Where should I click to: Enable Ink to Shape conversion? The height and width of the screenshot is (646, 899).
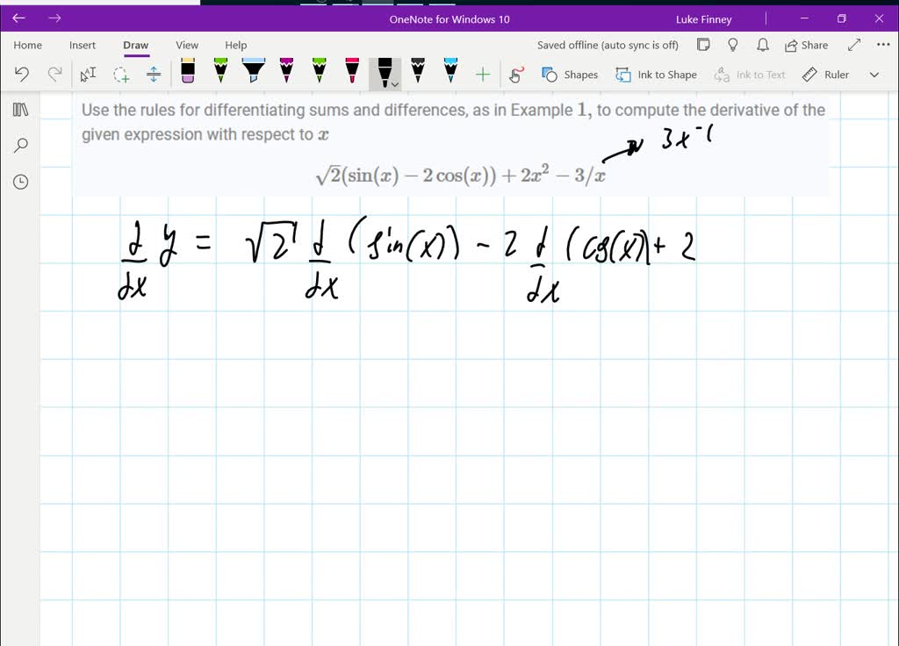point(656,75)
